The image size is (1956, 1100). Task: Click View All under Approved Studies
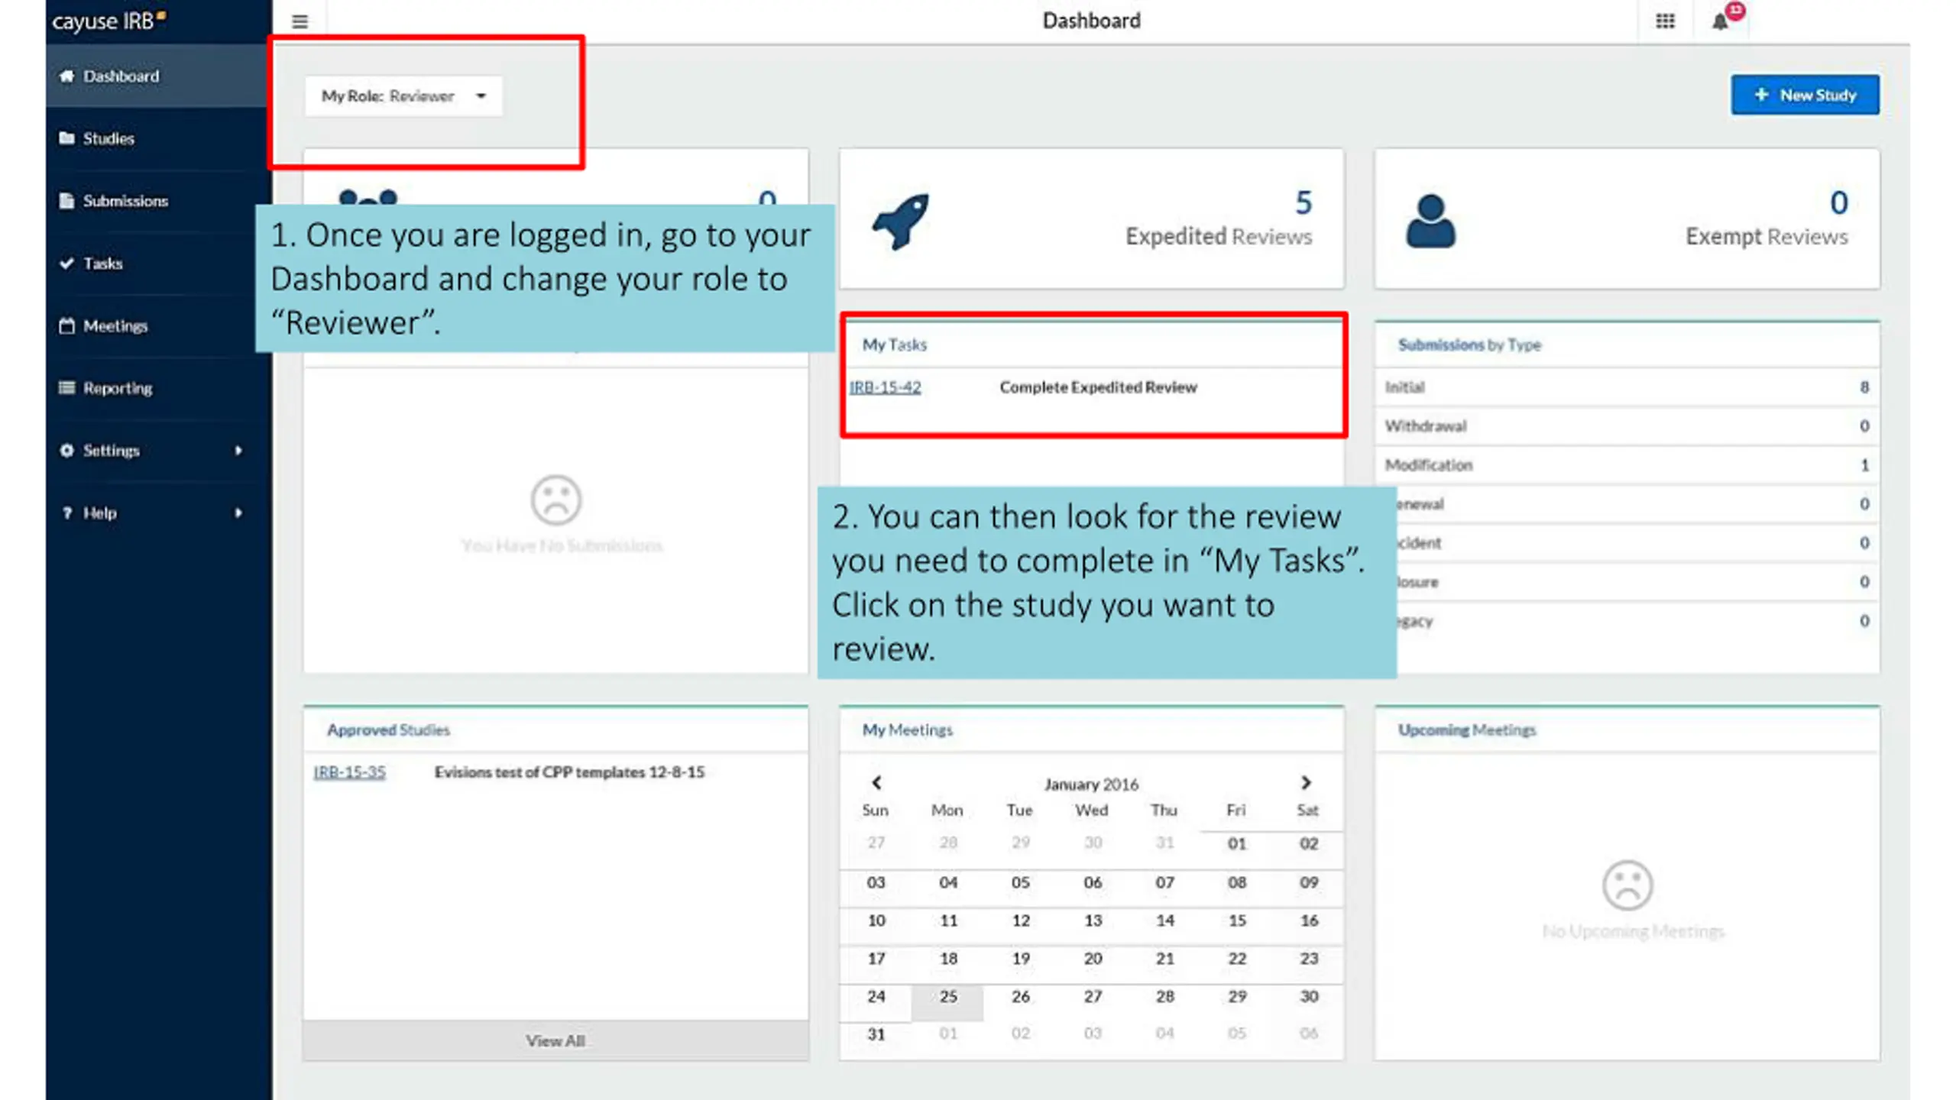555,1040
